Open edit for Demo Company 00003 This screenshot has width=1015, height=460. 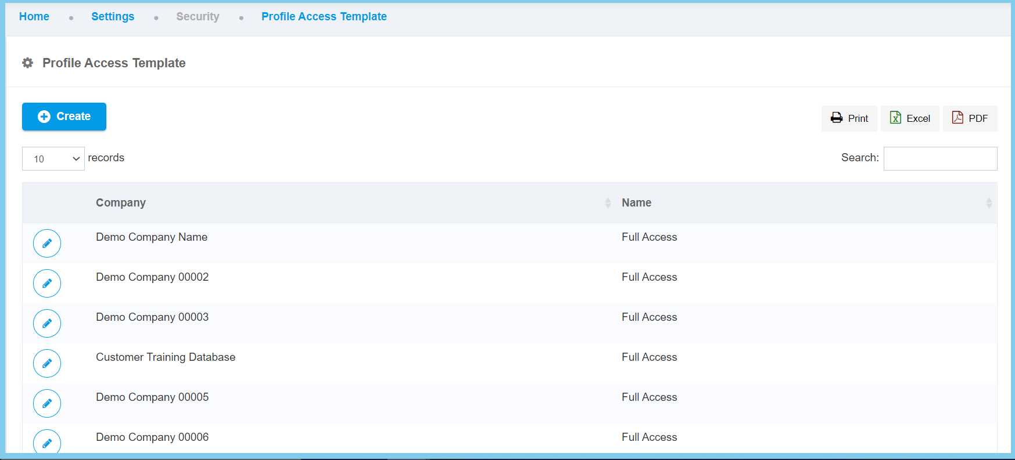(x=47, y=324)
